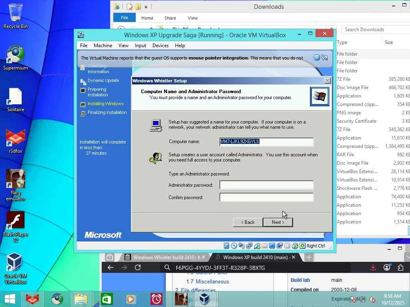Select the Security Certificate row in Downloads
Image resolution: width=410 pixels, height=307 pixels.
click(373, 121)
